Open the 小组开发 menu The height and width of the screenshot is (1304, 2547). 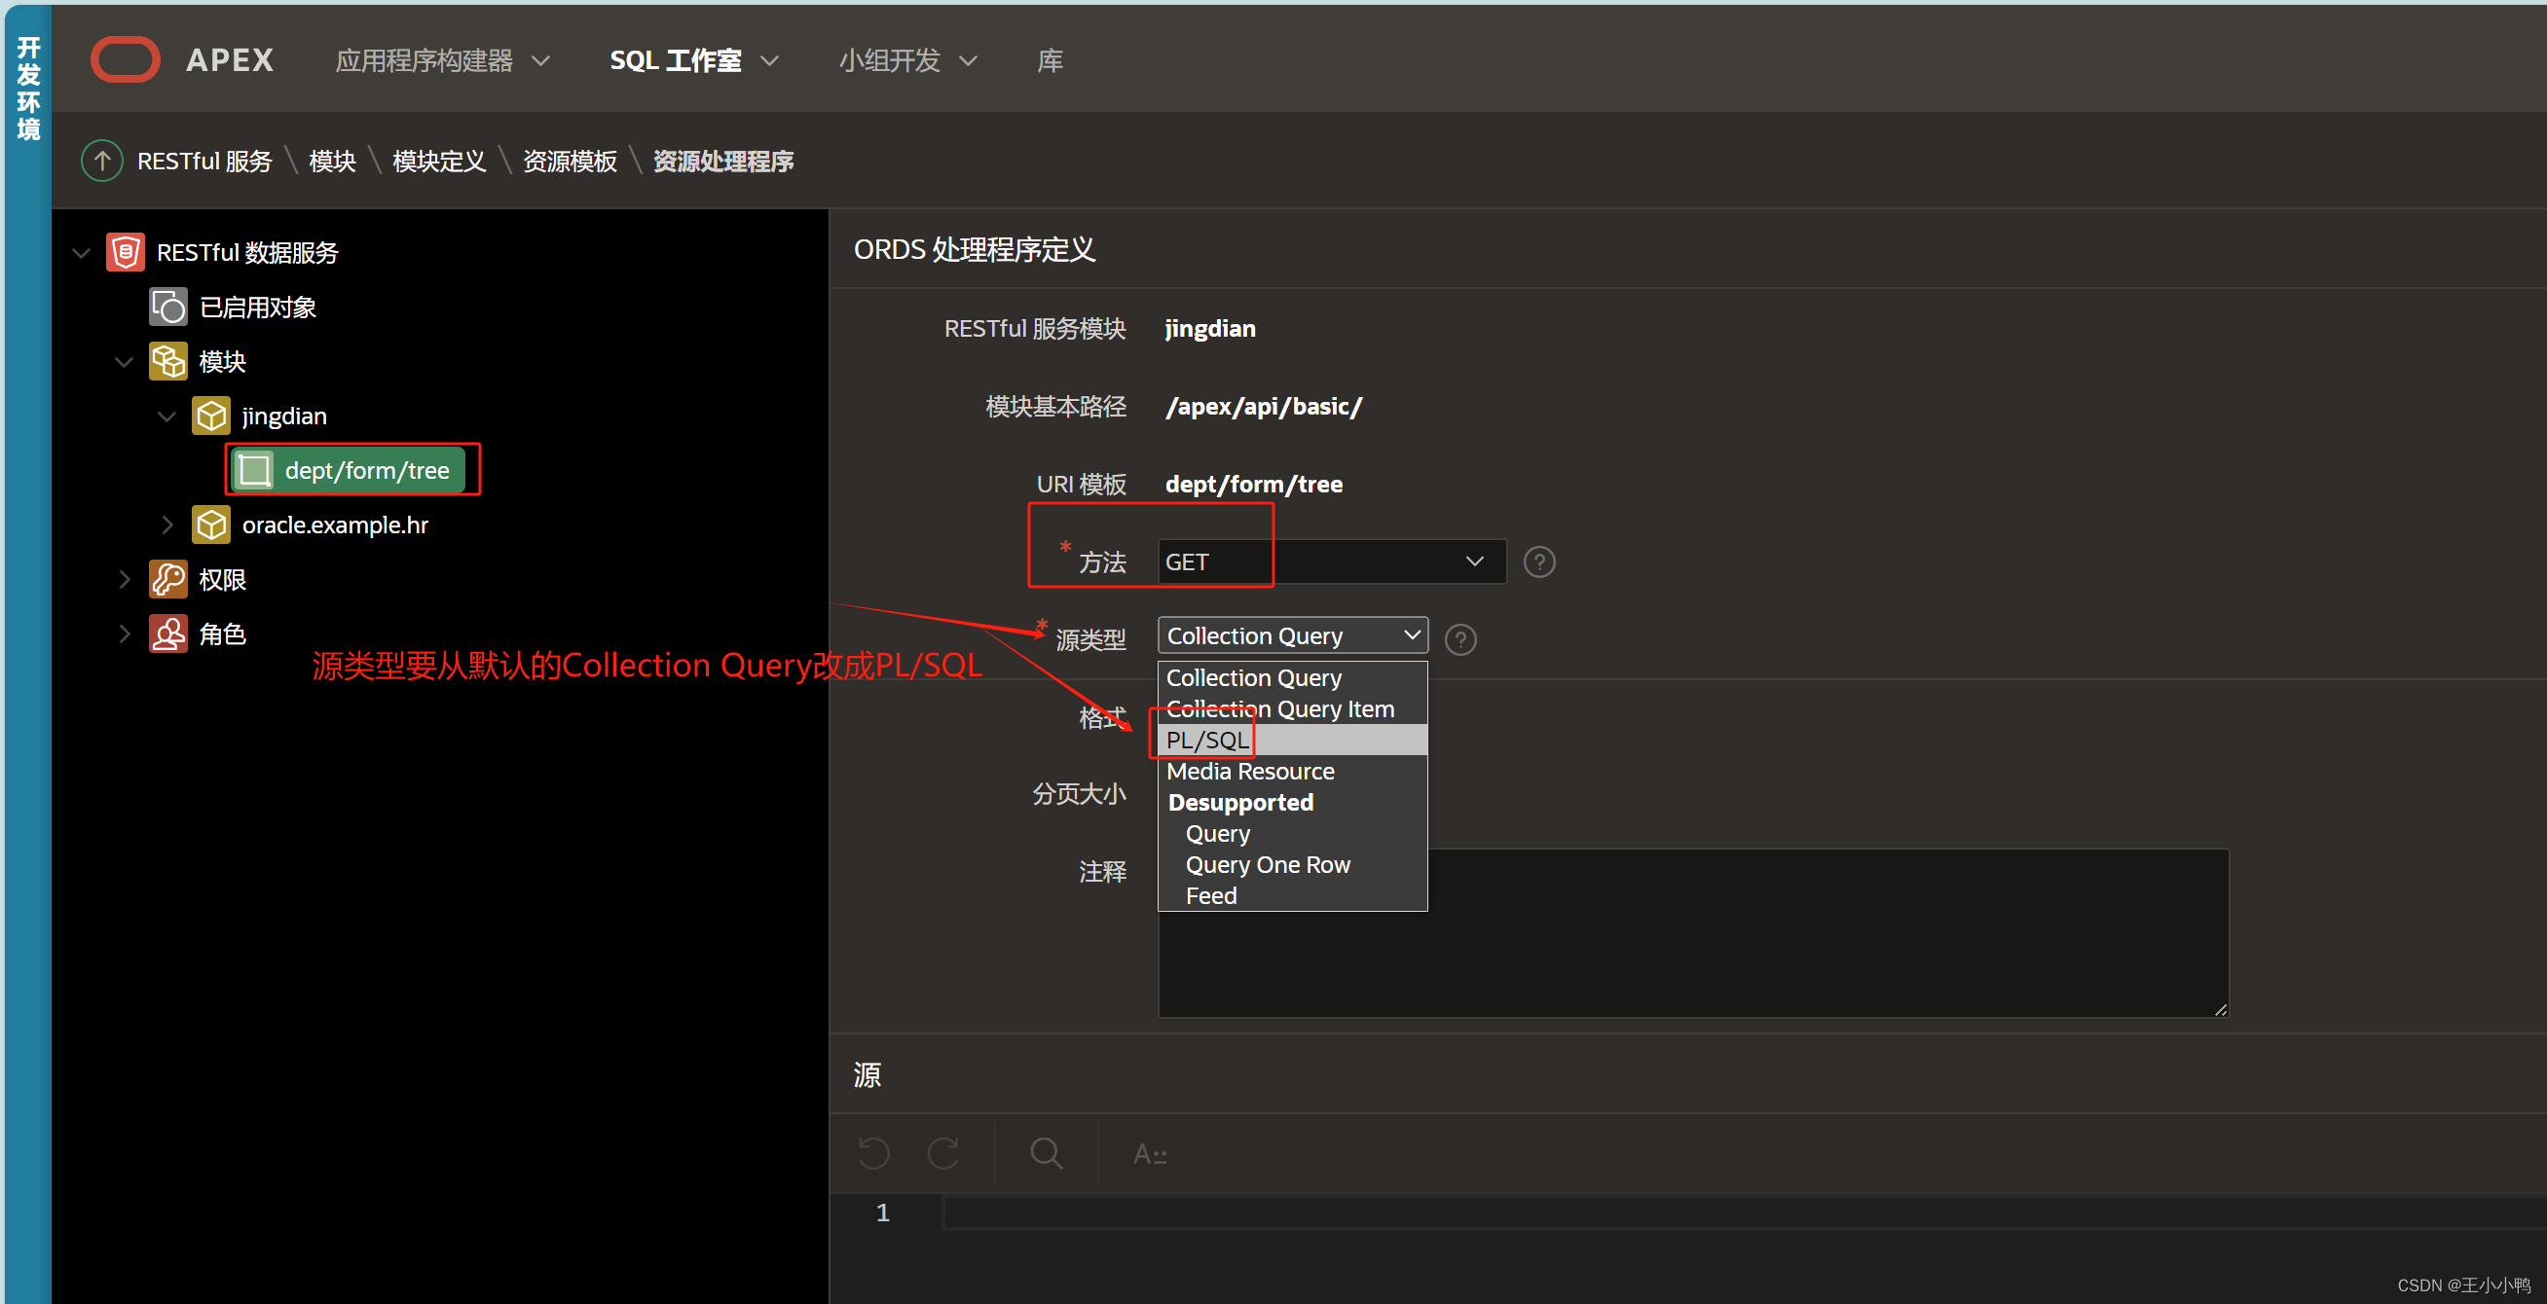click(907, 60)
